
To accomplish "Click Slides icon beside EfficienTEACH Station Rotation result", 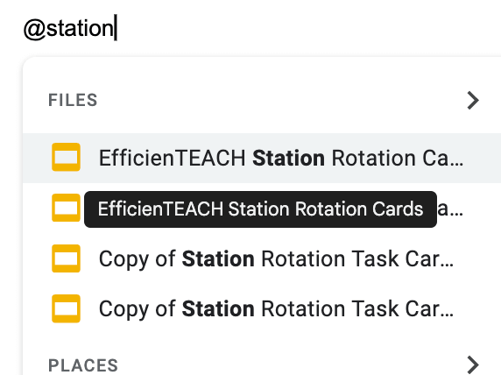I will [66, 157].
